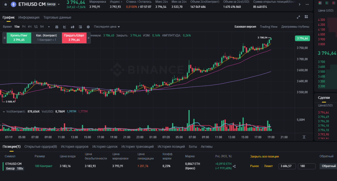Reset chart scale icon beside time axis

click(304, 137)
